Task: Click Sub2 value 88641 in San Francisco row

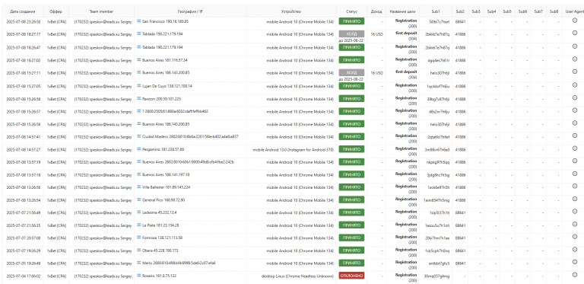Action: pos(460,21)
